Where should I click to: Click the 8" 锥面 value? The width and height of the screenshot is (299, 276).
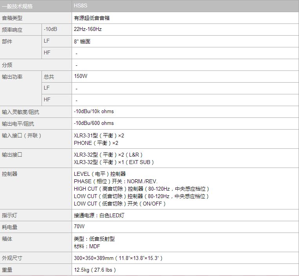82,41
